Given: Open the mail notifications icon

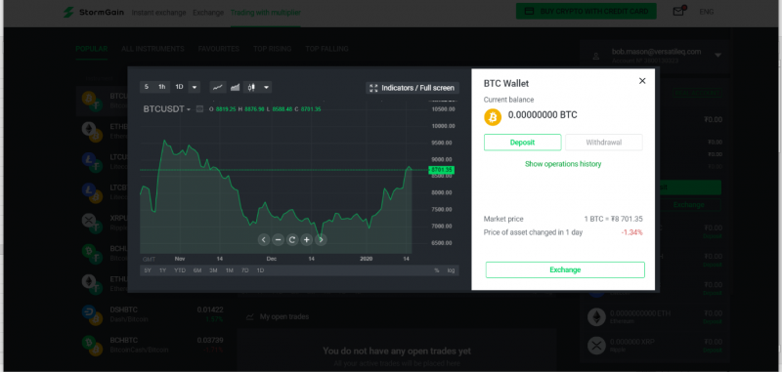Looking at the screenshot, I should point(677,12).
